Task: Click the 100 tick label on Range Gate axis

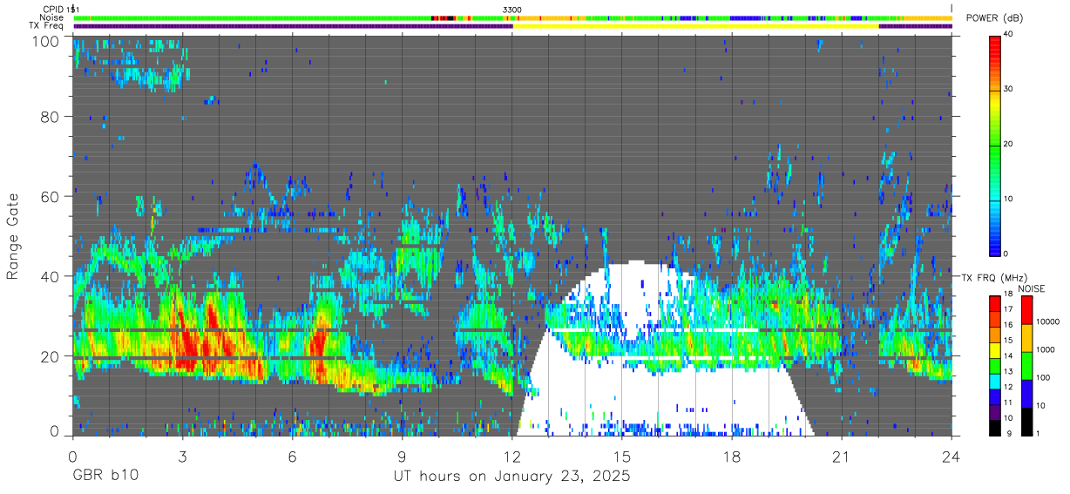Action: pyautogui.click(x=45, y=40)
